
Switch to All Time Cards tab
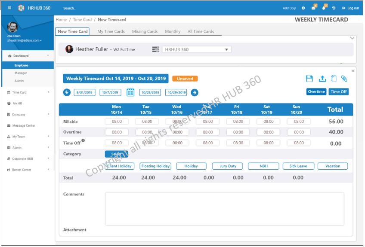point(201,31)
